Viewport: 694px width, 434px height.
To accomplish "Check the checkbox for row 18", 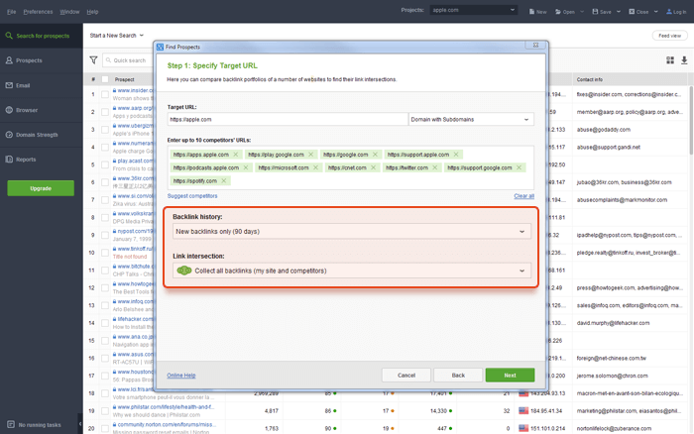I will click(105, 393).
